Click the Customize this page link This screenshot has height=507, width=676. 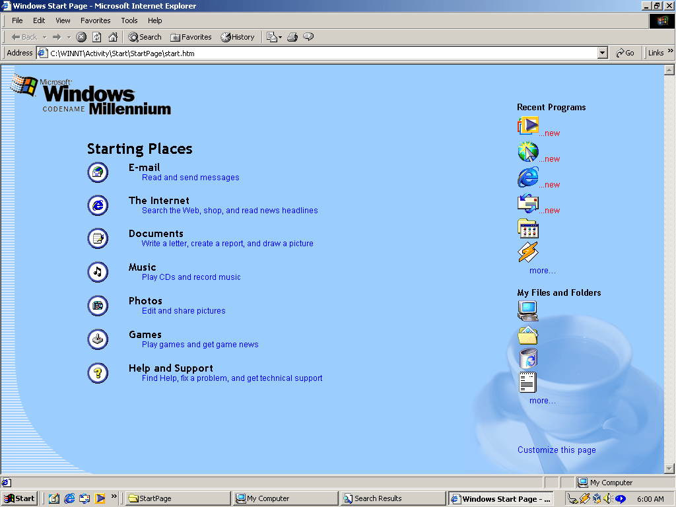click(x=557, y=450)
